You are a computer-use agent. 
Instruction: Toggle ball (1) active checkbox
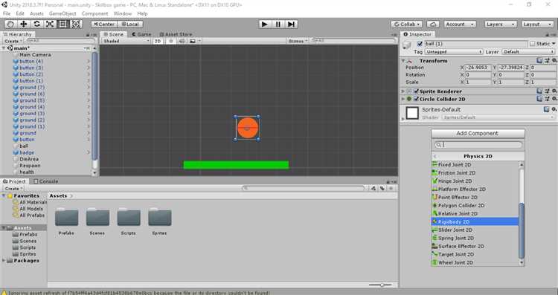coord(420,44)
